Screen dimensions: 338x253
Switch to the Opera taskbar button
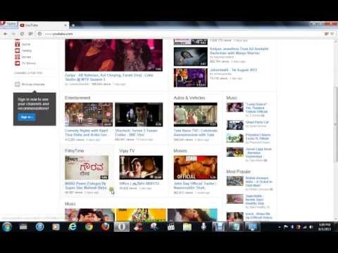[122, 227]
